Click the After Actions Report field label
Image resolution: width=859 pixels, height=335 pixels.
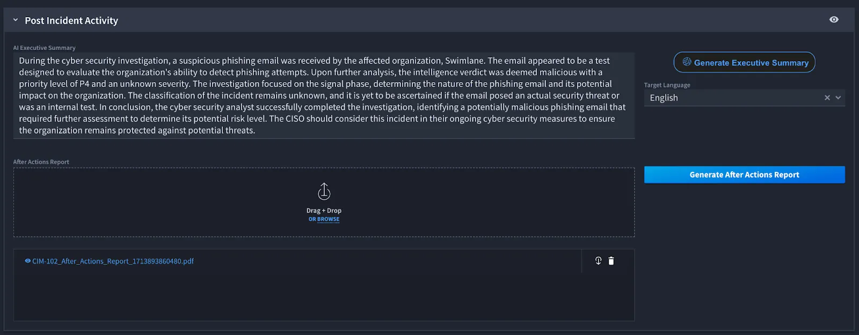(x=41, y=162)
